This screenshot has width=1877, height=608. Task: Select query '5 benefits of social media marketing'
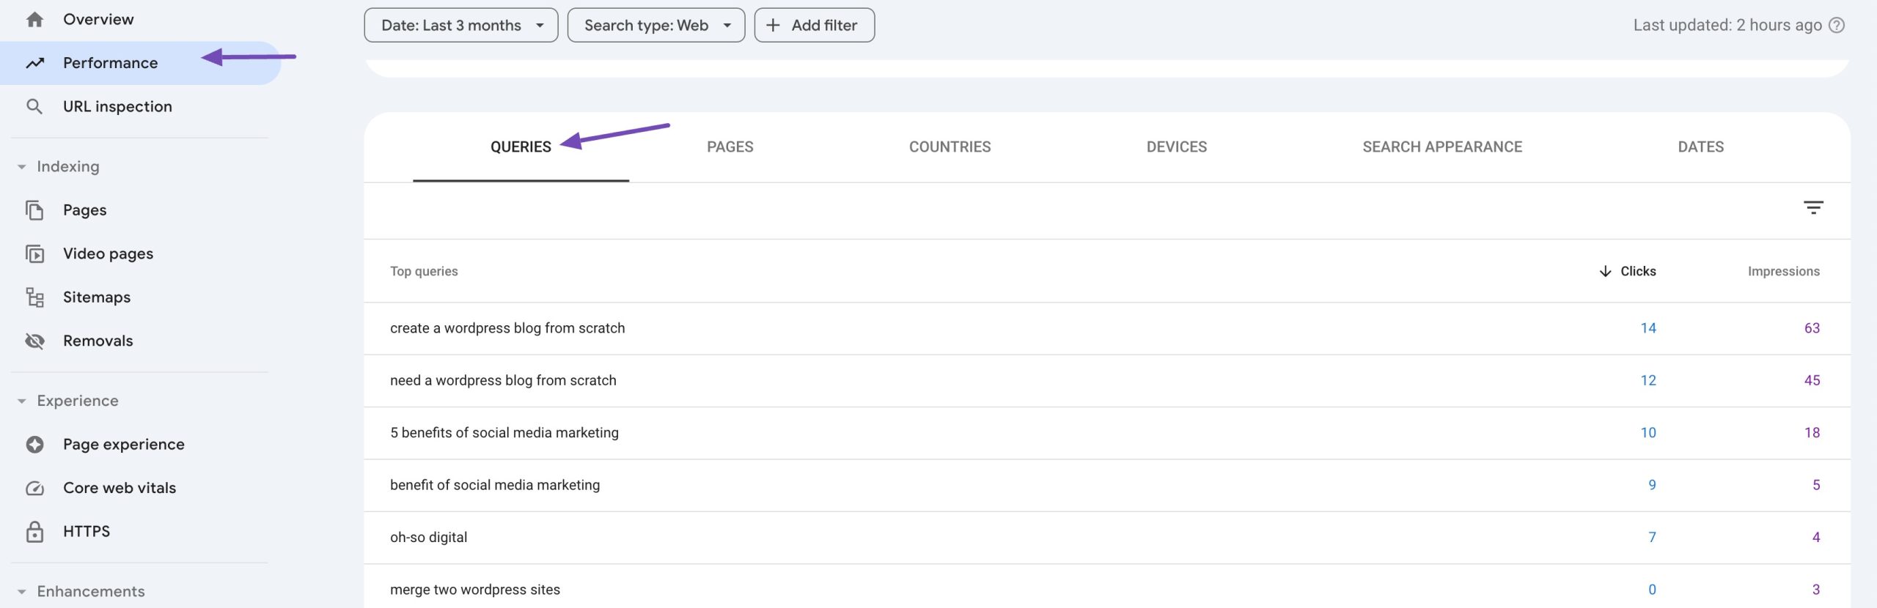click(x=504, y=433)
